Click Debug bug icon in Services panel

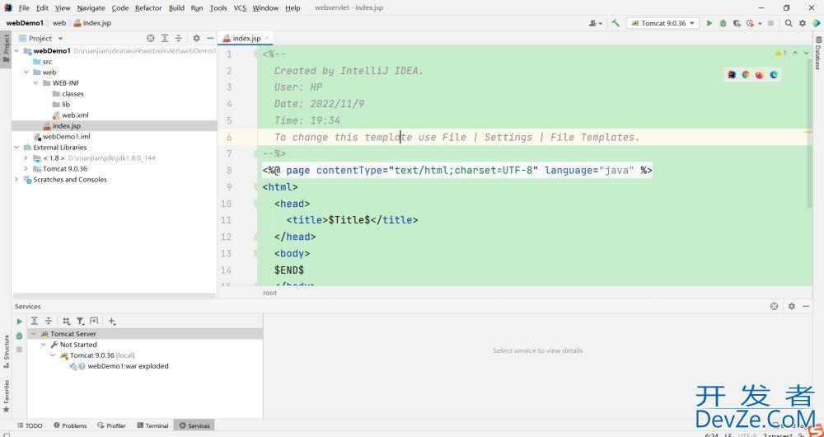tap(20, 336)
